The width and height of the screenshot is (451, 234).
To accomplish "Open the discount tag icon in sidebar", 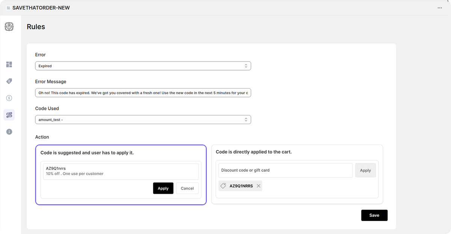I will [x=9, y=81].
